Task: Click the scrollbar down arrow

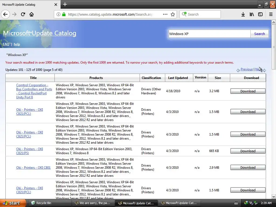Action: click(274, 196)
